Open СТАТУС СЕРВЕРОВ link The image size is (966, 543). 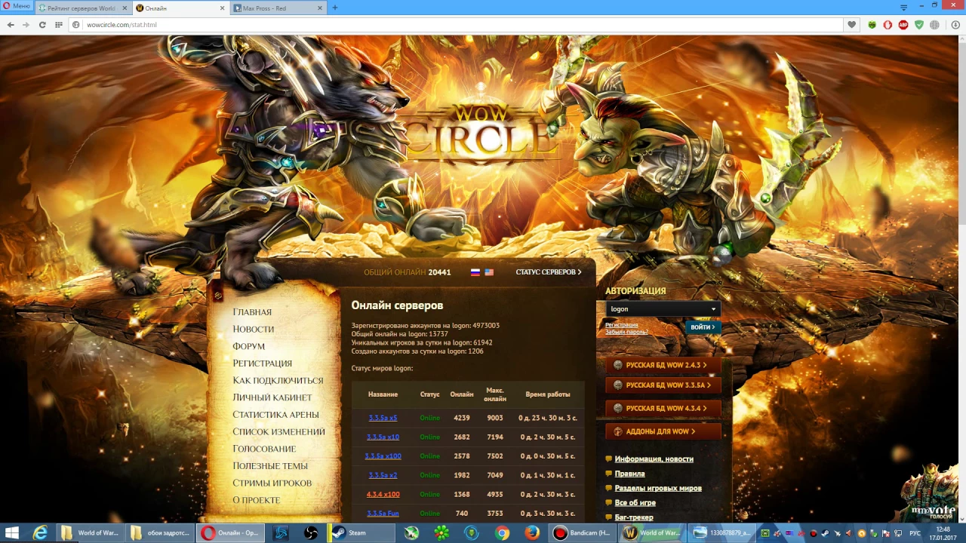(x=549, y=272)
